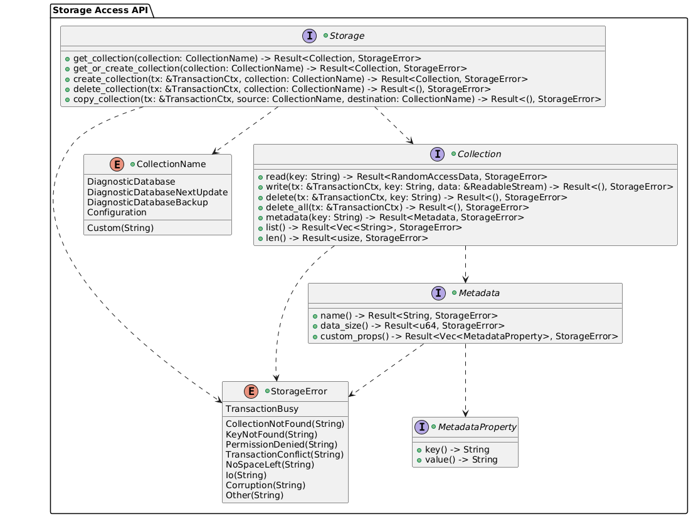Click the Other(String) variant
Viewport: 691px width, 517px height.
[255, 496]
